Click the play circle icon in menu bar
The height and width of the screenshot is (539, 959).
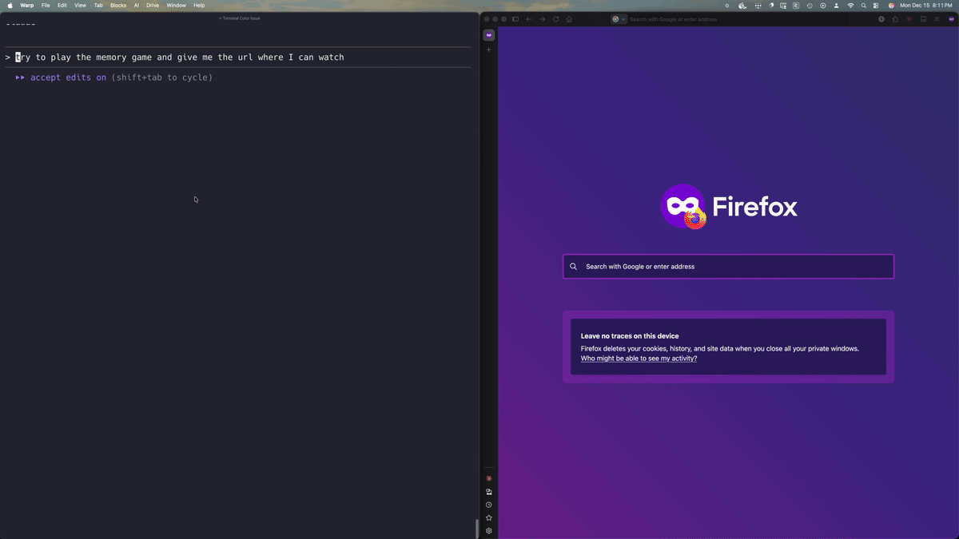(x=823, y=6)
